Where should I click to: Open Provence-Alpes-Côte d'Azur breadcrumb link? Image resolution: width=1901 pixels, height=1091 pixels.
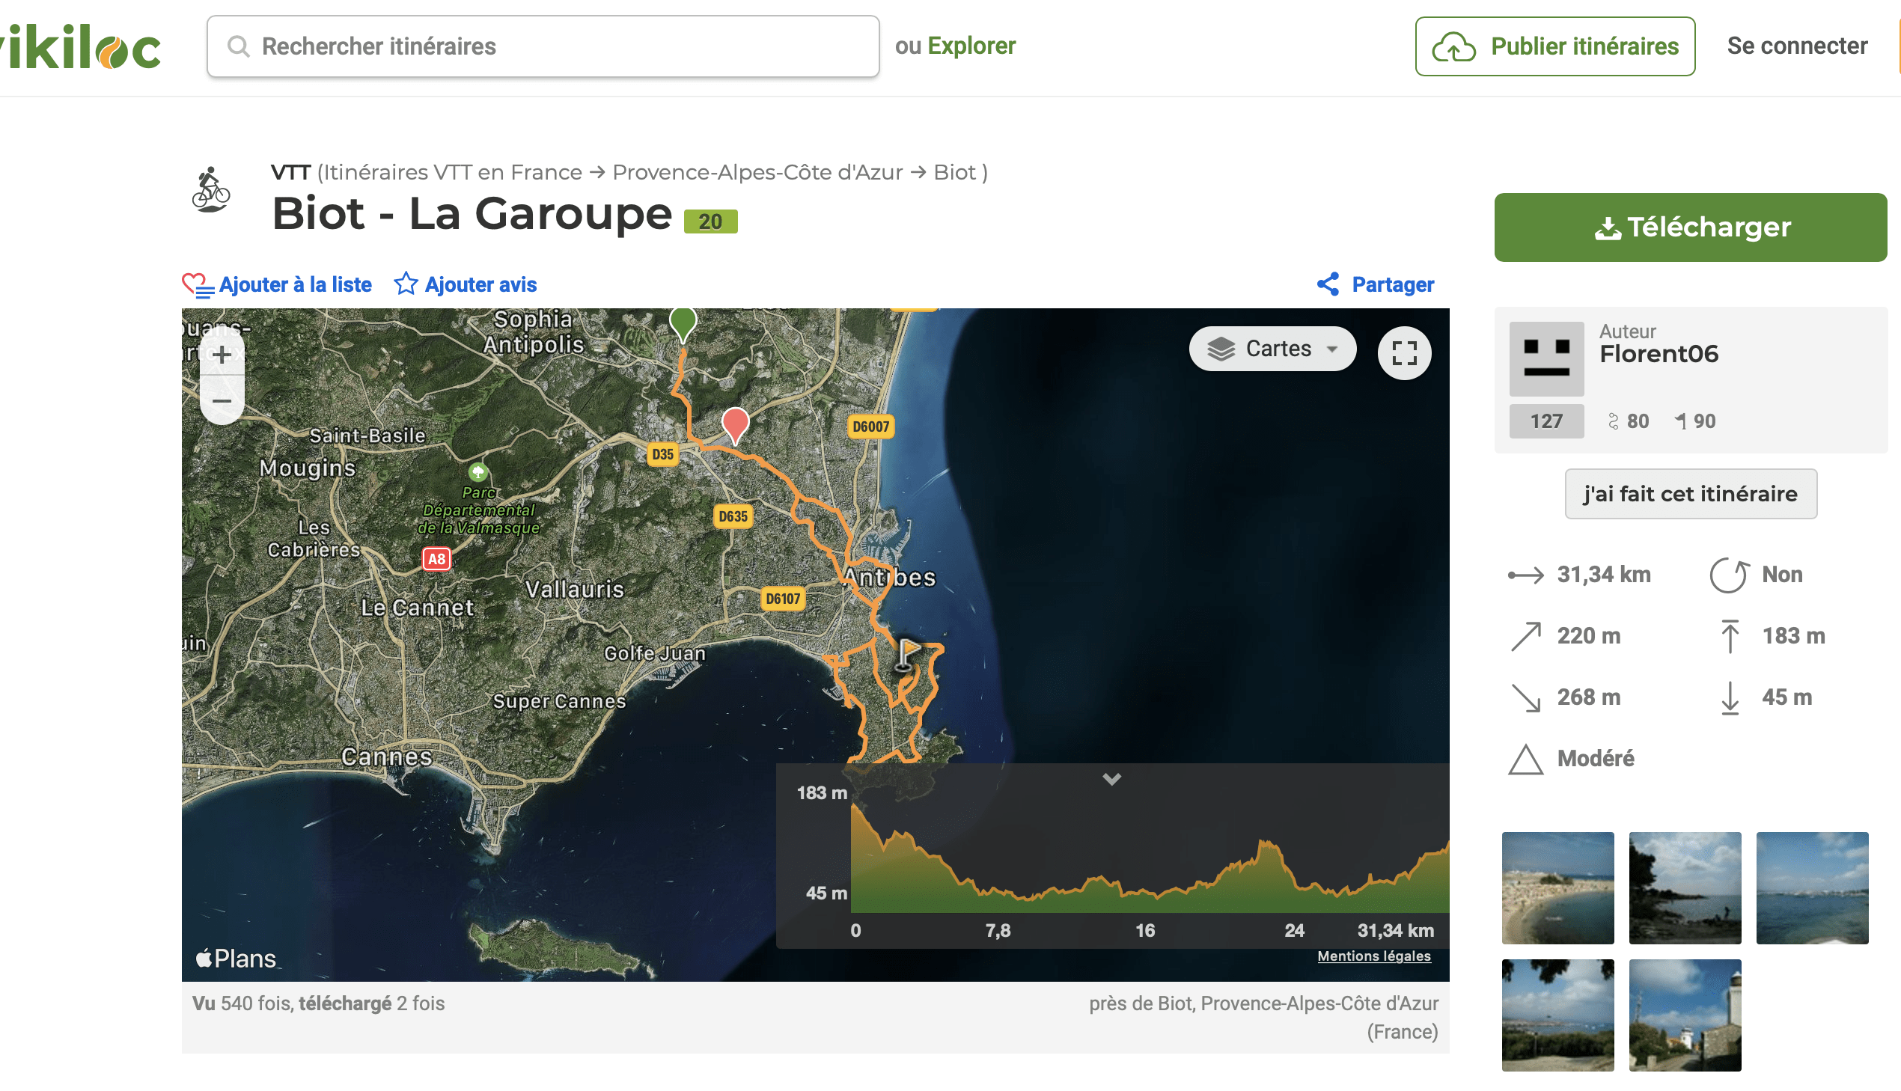coord(757,172)
